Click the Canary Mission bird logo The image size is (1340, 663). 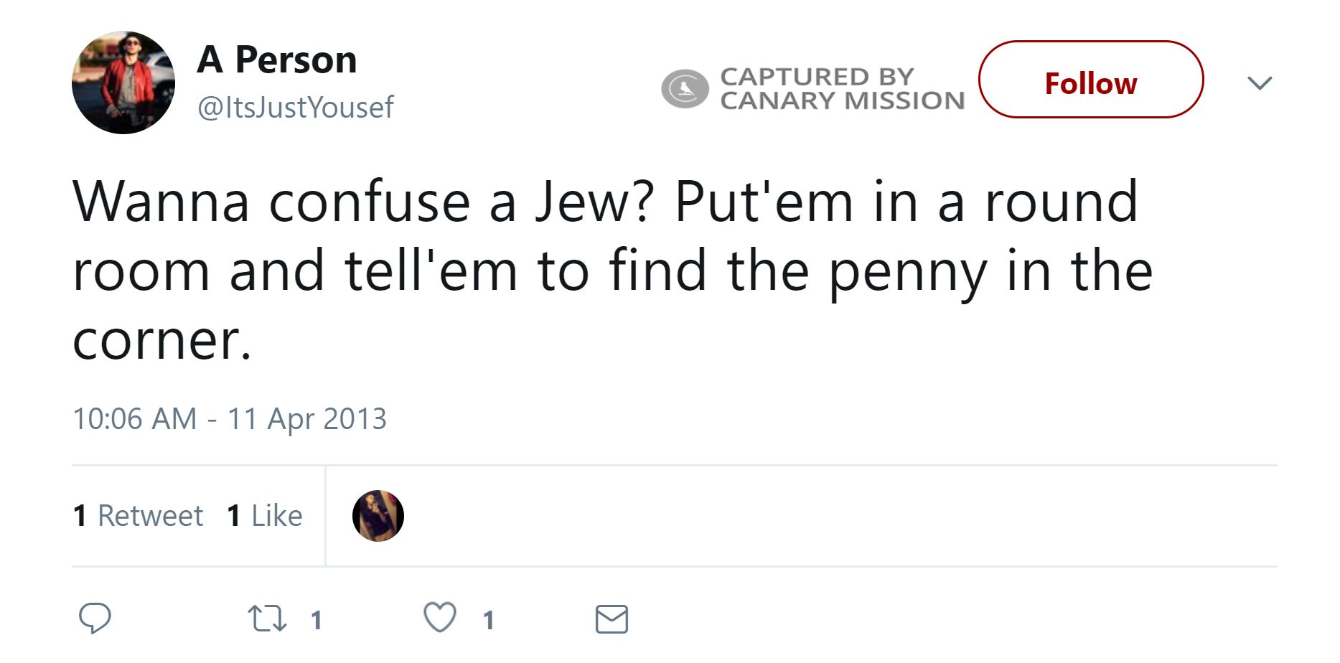(x=685, y=88)
